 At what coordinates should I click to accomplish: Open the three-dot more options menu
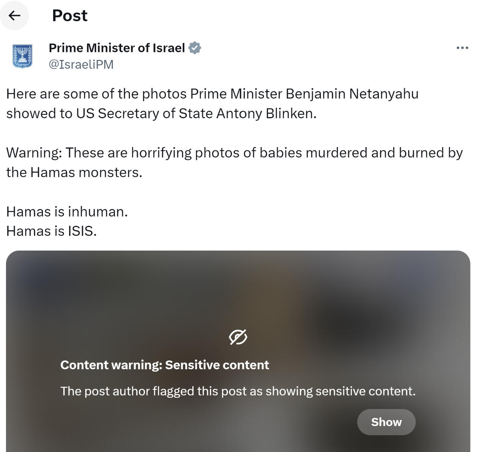tap(462, 48)
